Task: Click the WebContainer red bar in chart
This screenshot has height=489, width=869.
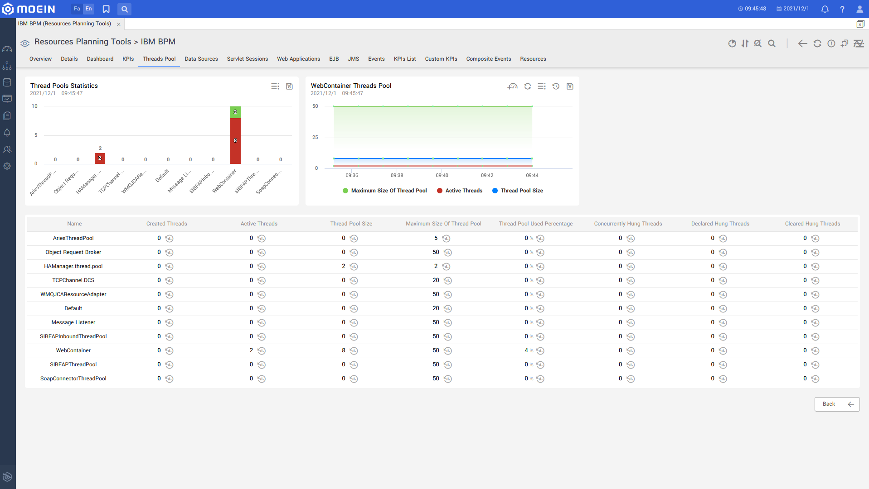Action: (x=235, y=141)
